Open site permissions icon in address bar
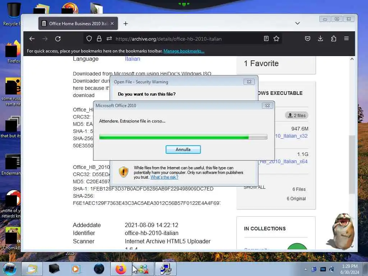The width and height of the screenshot is (368, 276). click(x=109, y=39)
